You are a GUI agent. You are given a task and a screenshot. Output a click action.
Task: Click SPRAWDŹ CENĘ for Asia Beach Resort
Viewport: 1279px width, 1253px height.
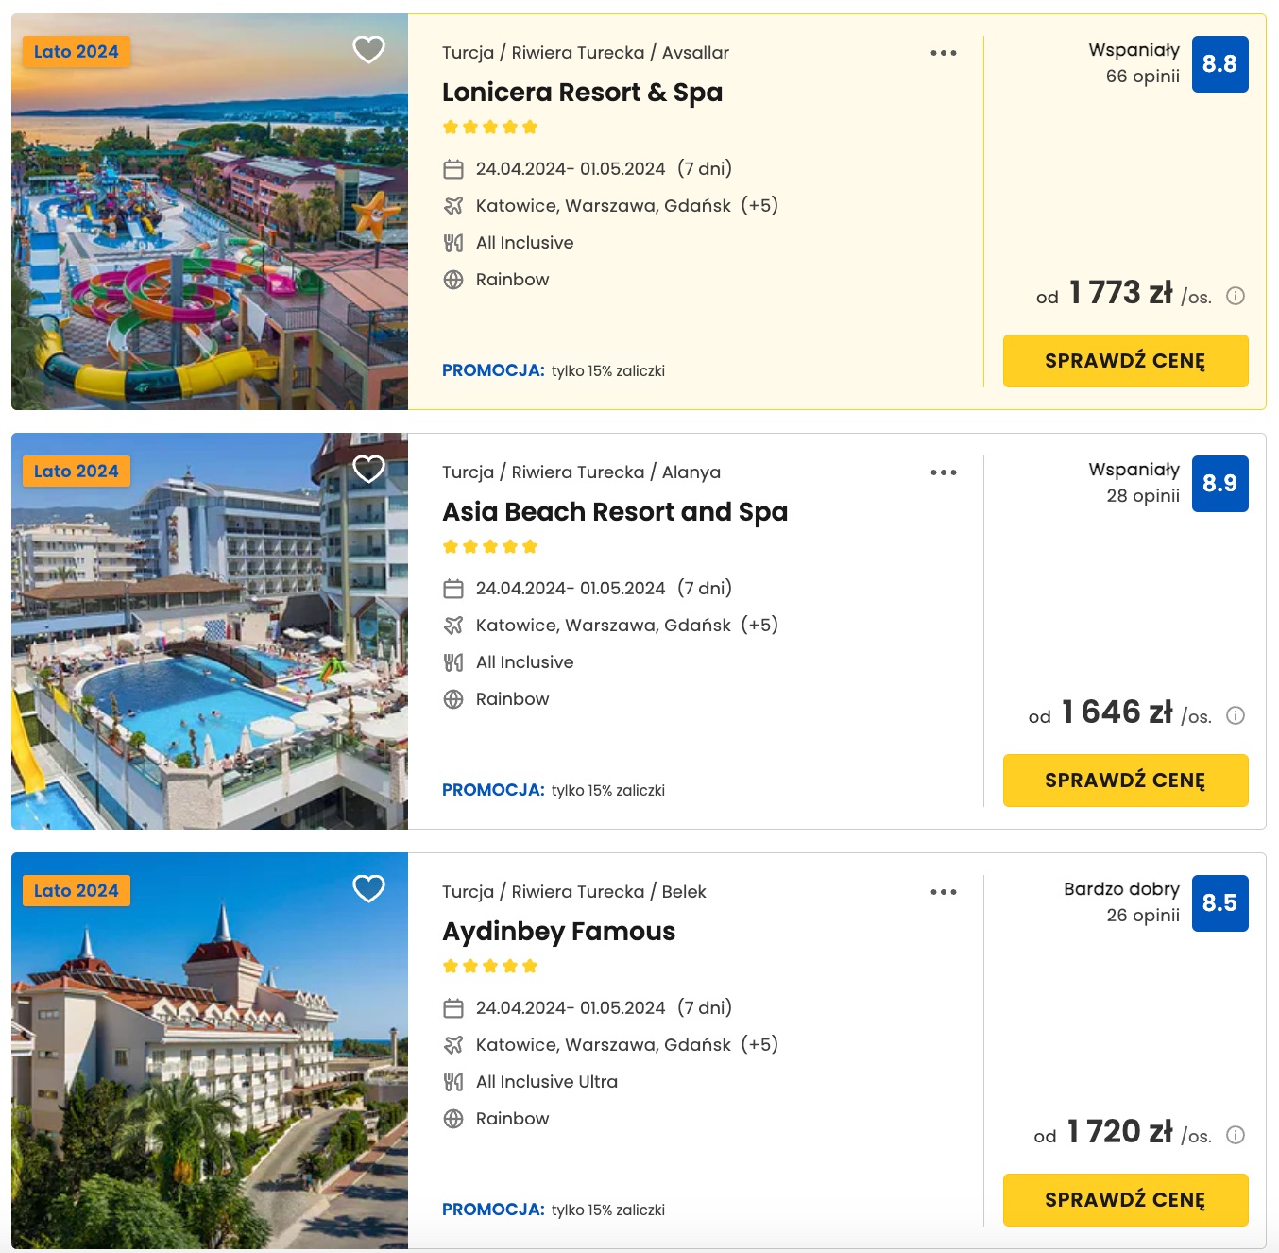[x=1126, y=781]
